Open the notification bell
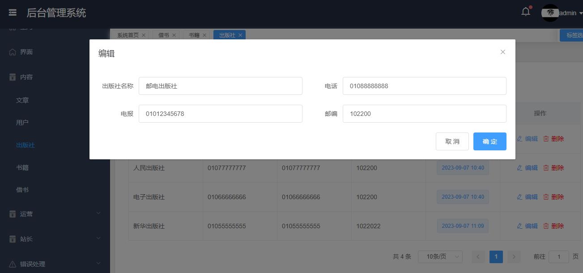Image resolution: width=583 pixels, height=273 pixels. pos(526,12)
